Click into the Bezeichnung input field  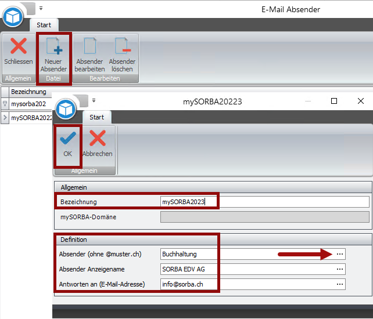[x=265, y=202]
